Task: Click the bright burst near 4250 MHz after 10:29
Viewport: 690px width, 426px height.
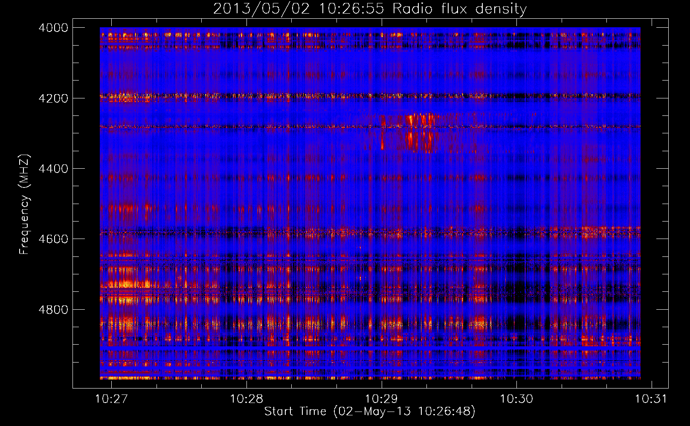Action: 421,120
